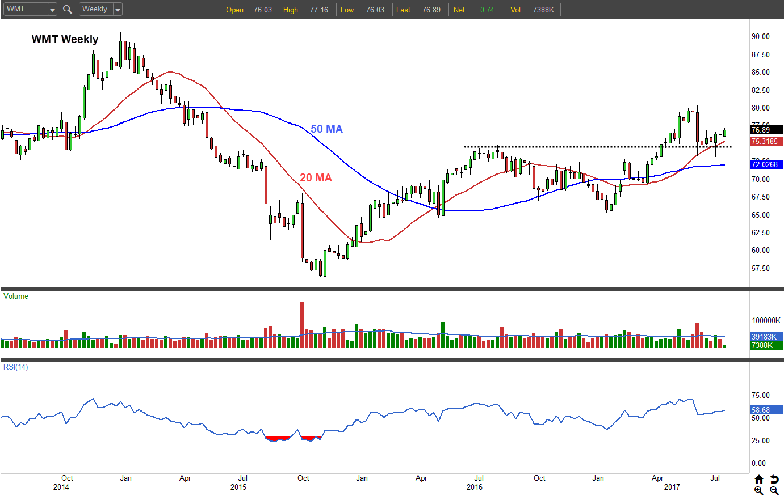Click the 65.00 price axis label
The width and height of the screenshot is (784, 496).
(761, 215)
